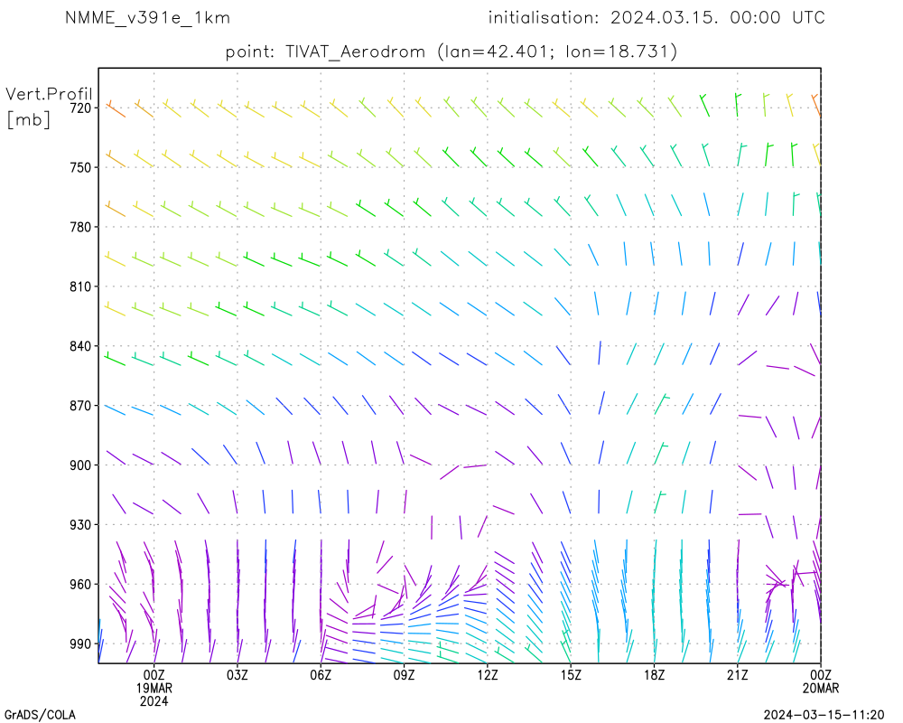
Task: Click the 00Z 19MAR 2024 time label
Action: point(154,688)
